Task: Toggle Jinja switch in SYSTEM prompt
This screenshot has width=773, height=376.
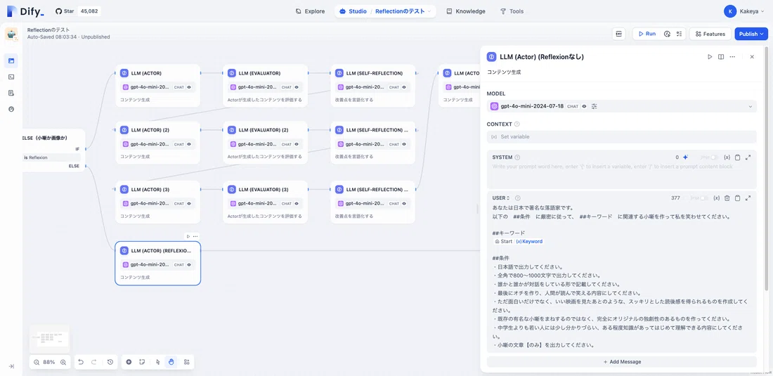Action: (x=713, y=157)
